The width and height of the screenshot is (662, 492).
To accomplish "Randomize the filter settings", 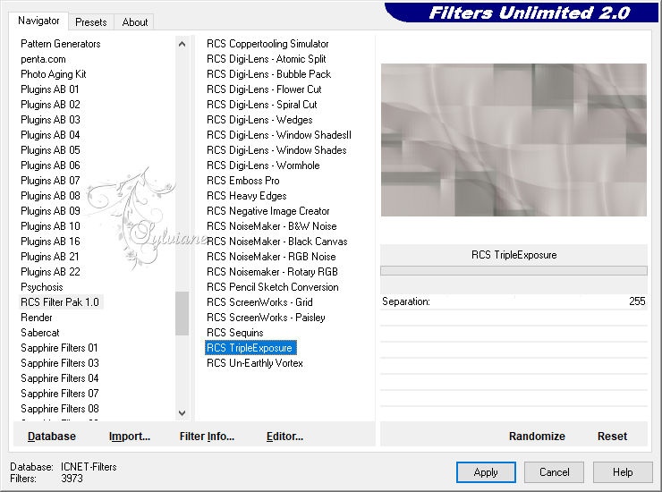I will [x=537, y=437].
